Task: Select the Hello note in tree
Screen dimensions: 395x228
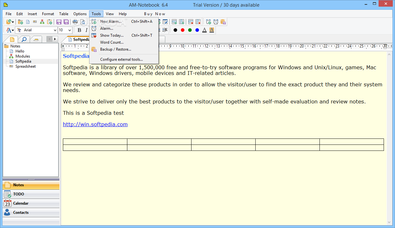Action: [x=20, y=51]
